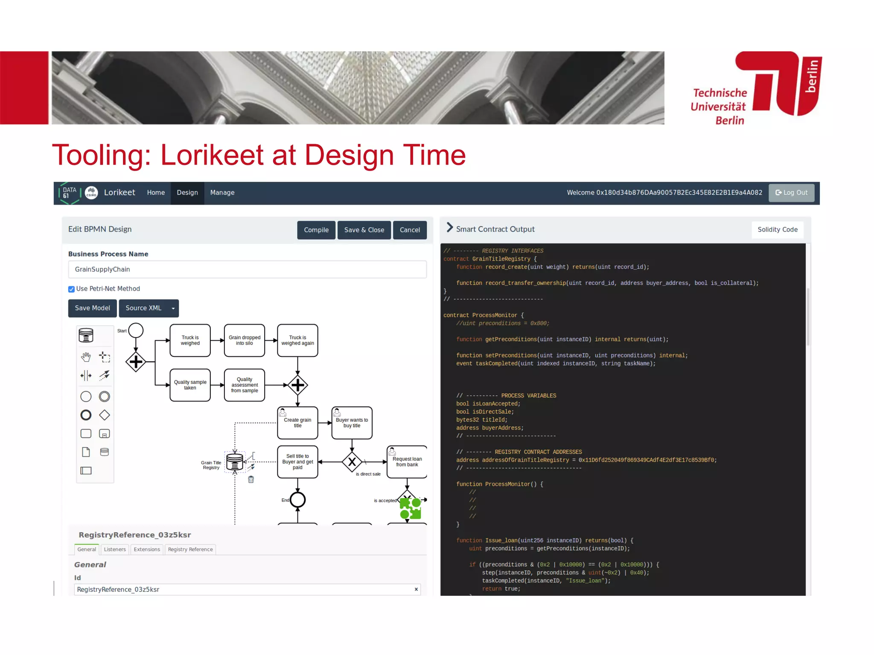The height and width of the screenshot is (655, 874).
Task: Collapse Smart Contract Output chevron
Action: tap(449, 228)
